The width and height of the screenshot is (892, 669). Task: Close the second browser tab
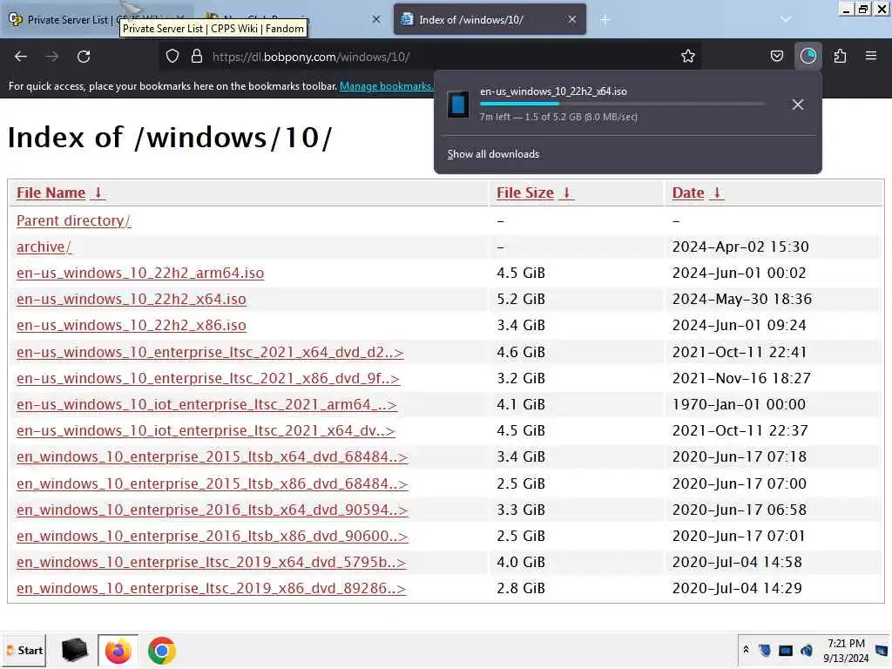tap(376, 20)
